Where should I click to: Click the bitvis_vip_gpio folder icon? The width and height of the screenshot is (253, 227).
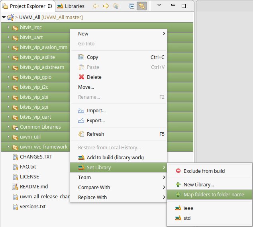(x=15, y=78)
